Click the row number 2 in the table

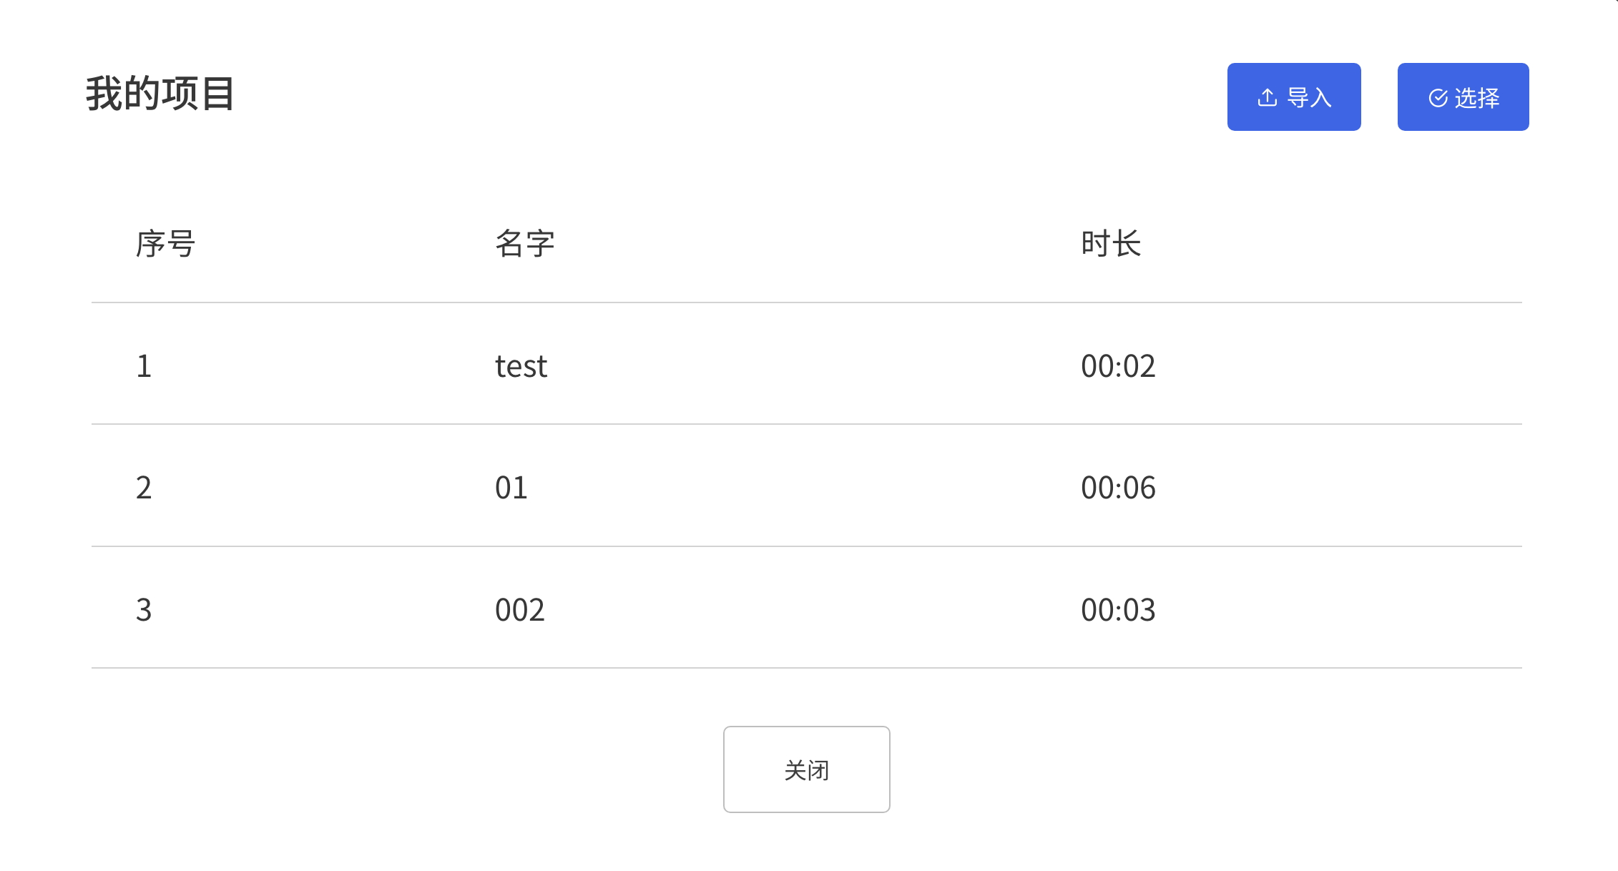(x=144, y=488)
